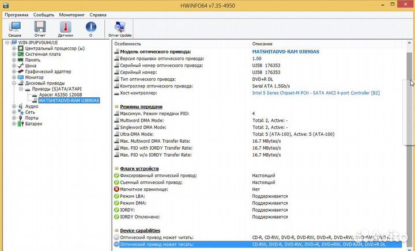Click the About info icon labeled О

point(91,29)
